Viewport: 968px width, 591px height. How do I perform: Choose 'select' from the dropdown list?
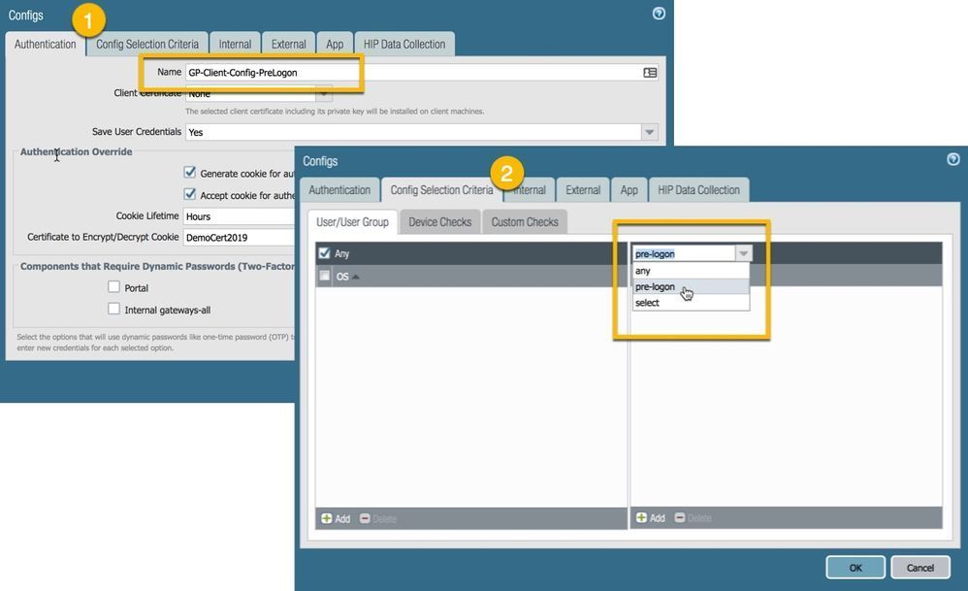click(x=647, y=303)
